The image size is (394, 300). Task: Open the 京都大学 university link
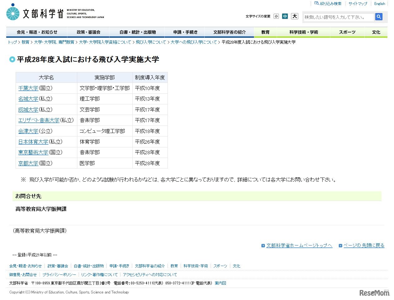28,163
